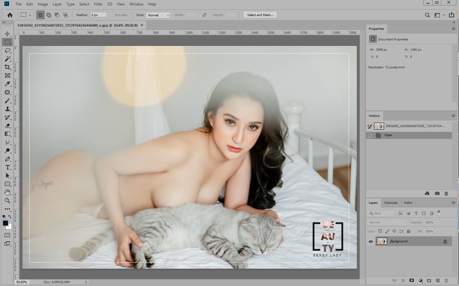Select the Zoom tool
Image resolution: width=459 pixels, height=286 pixels.
click(7, 201)
